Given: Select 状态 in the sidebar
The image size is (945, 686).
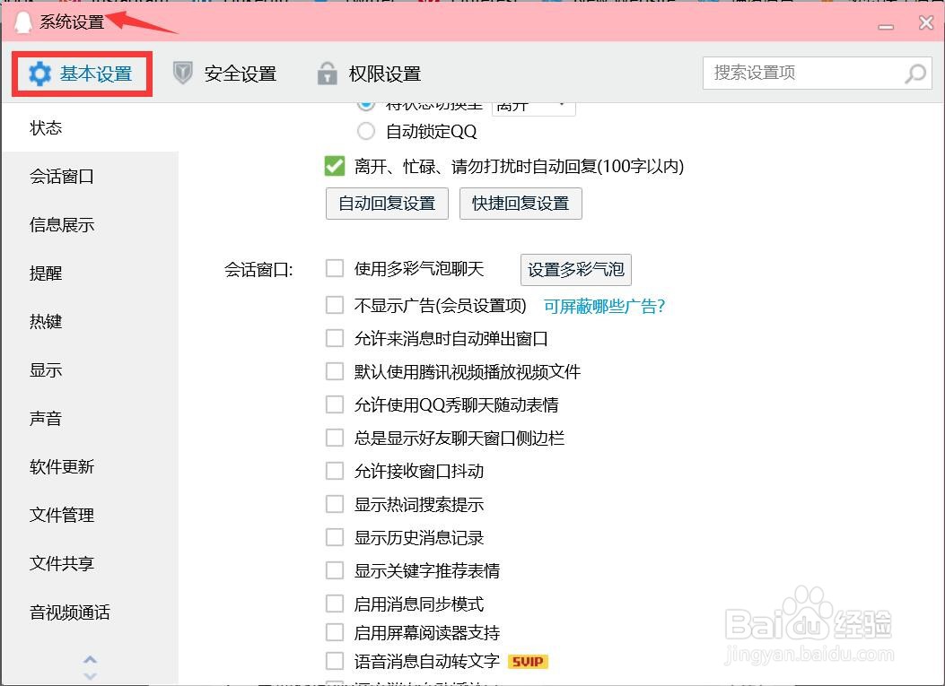Looking at the screenshot, I should [91, 127].
